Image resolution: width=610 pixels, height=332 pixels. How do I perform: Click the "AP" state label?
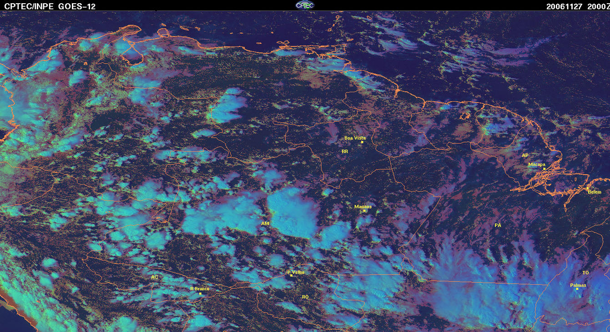pyautogui.click(x=525, y=156)
